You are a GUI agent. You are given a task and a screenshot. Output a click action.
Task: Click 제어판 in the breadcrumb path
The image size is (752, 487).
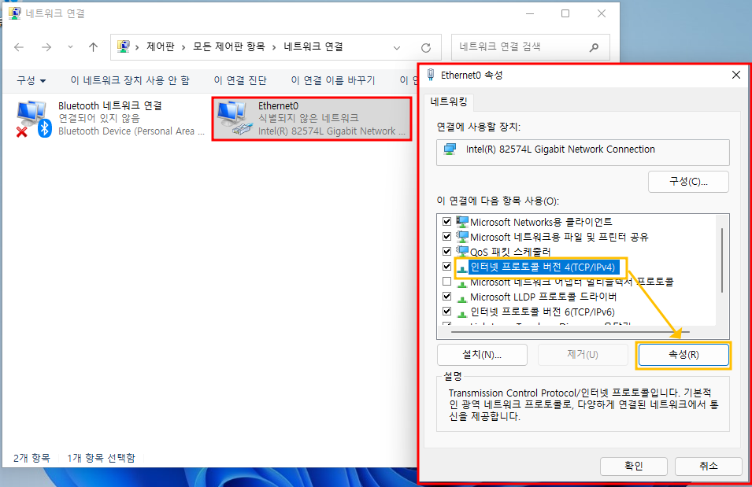click(x=160, y=46)
